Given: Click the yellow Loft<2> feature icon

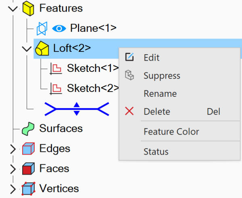Looking at the screenshot, I should pos(42,49).
